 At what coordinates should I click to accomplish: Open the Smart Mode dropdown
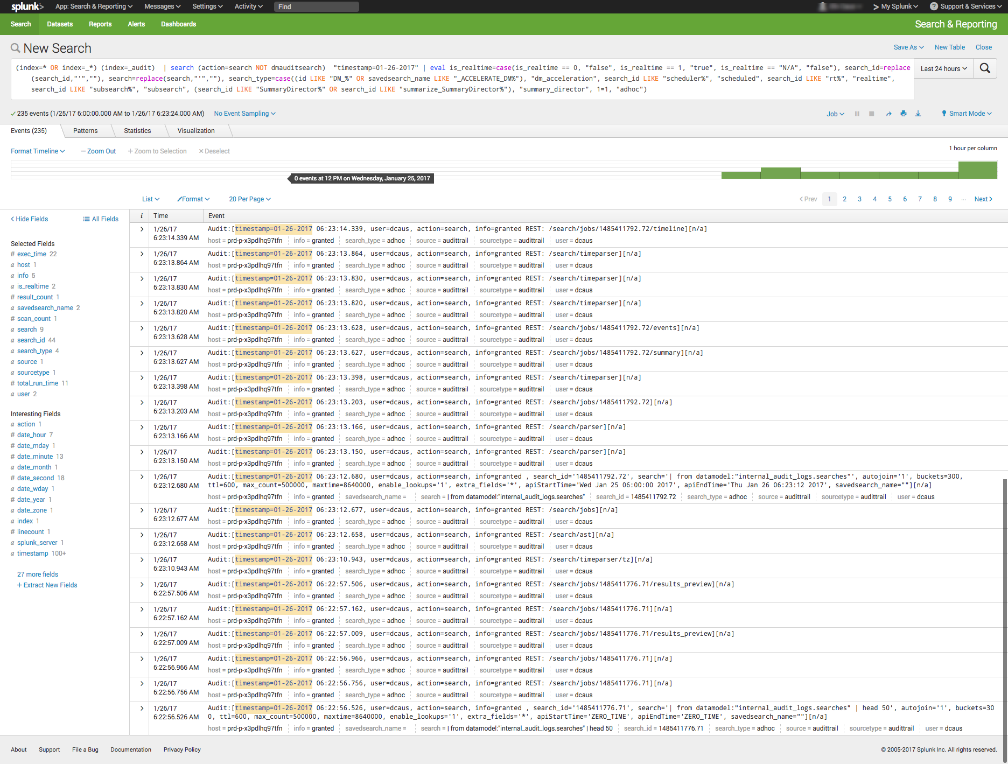click(x=966, y=113)
